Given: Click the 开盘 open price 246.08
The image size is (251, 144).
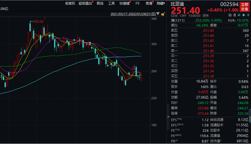Looking at the screenshot, I should pyautogui.click(x=243, y=103).
